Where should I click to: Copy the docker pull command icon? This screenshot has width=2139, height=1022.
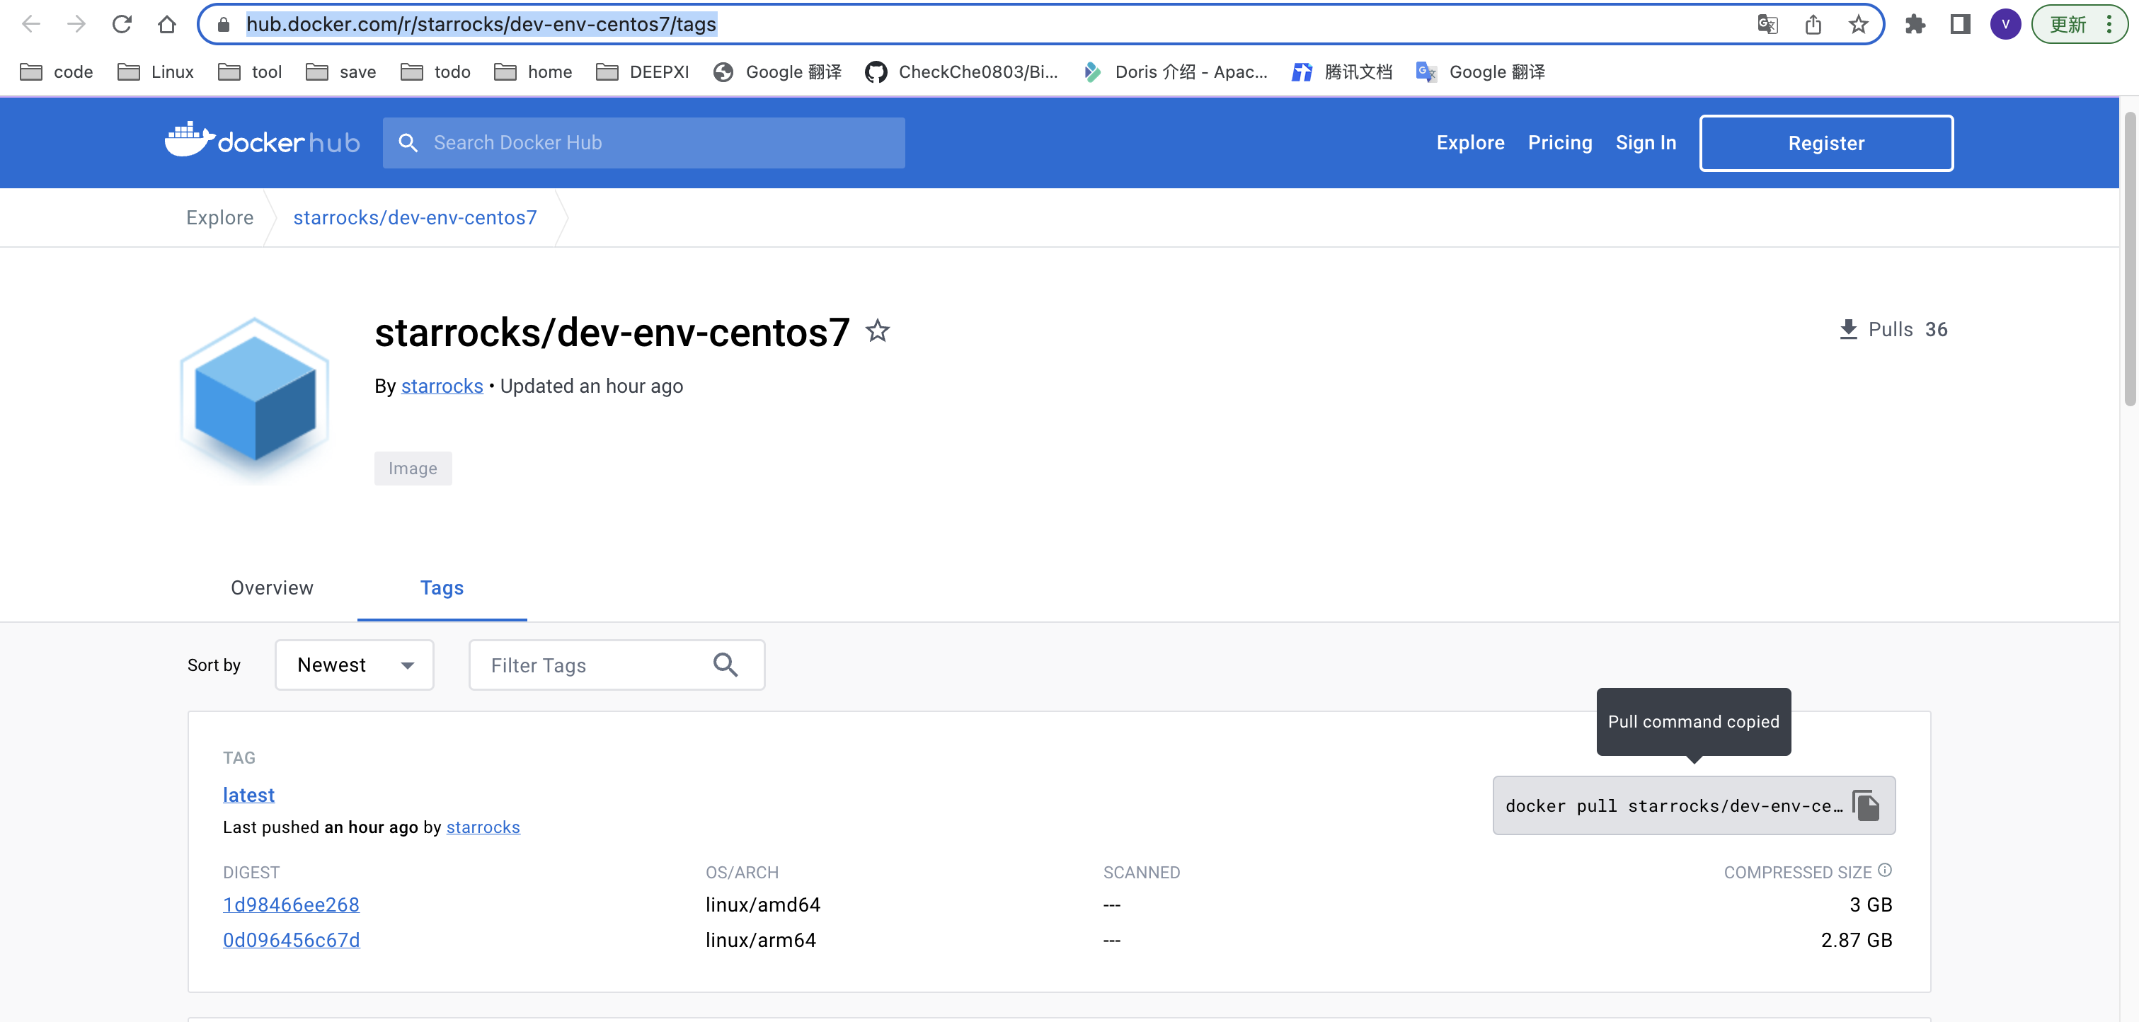pyautogui.click(x=1865, y=805)
